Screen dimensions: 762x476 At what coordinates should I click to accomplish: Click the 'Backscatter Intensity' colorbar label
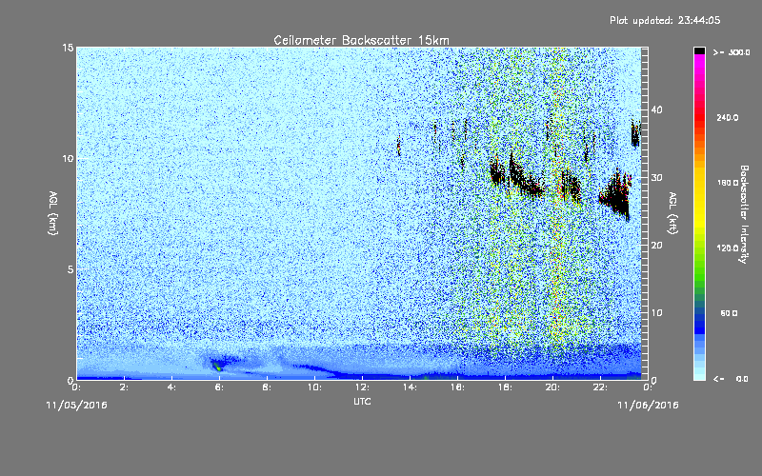(744, 214)
